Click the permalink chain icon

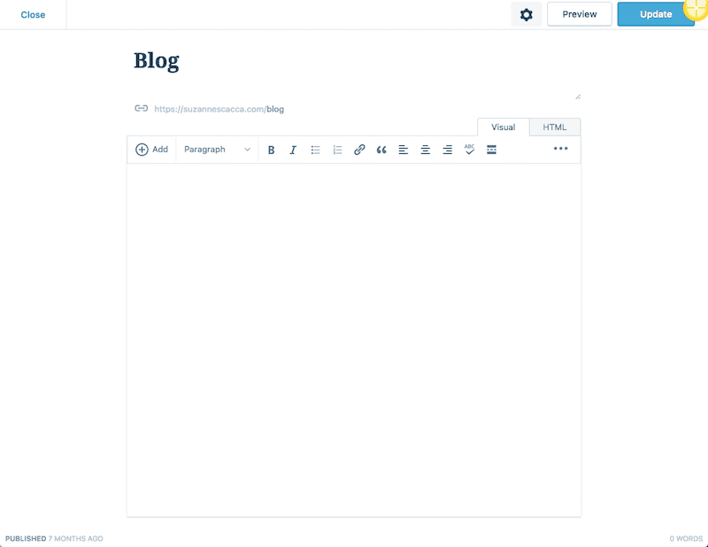pos(142,108)
